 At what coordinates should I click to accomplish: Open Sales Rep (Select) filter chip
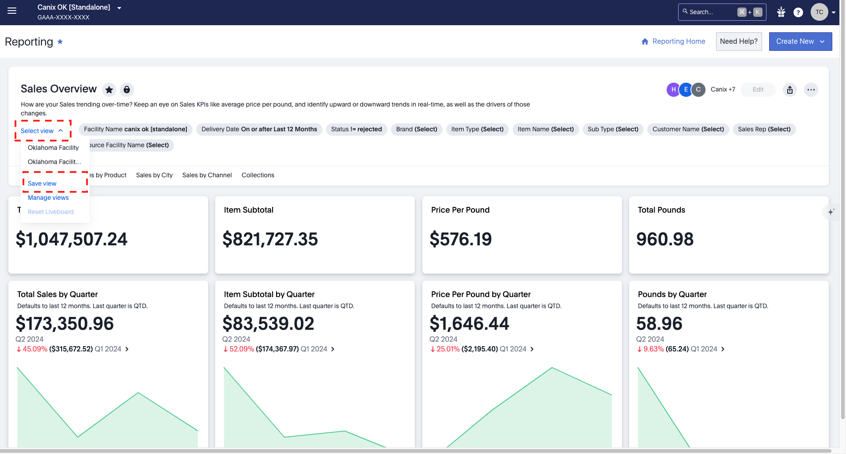click(x=764, y=129)
